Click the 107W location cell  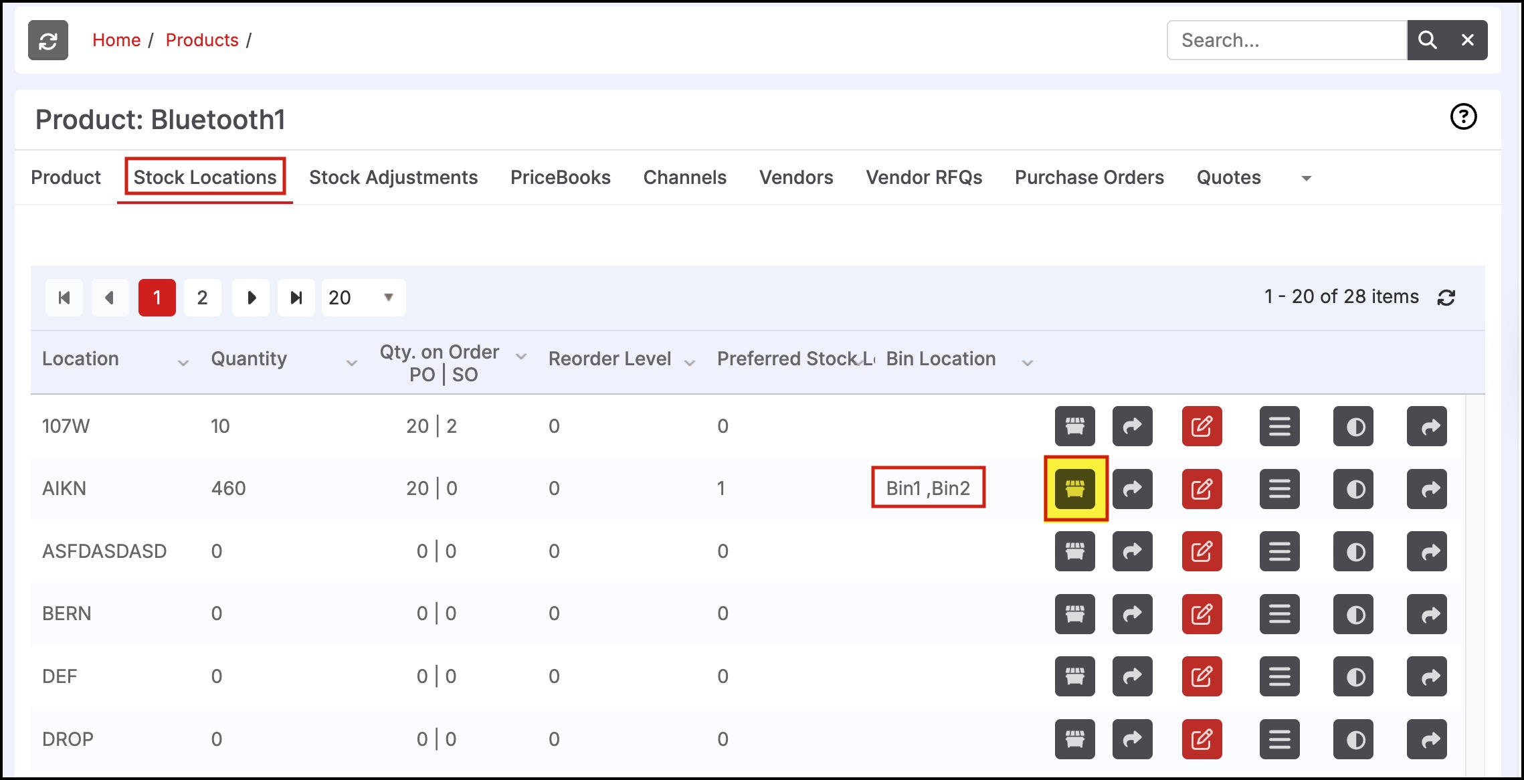[x=66, y=426]
